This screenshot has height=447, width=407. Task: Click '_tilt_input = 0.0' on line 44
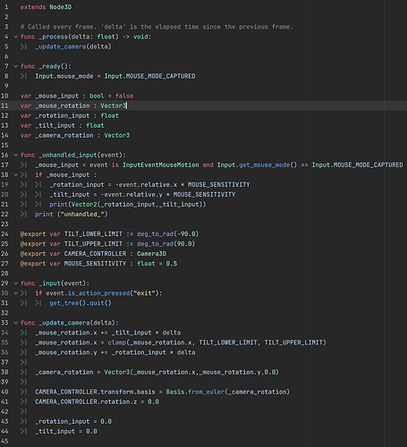(66, 431)
